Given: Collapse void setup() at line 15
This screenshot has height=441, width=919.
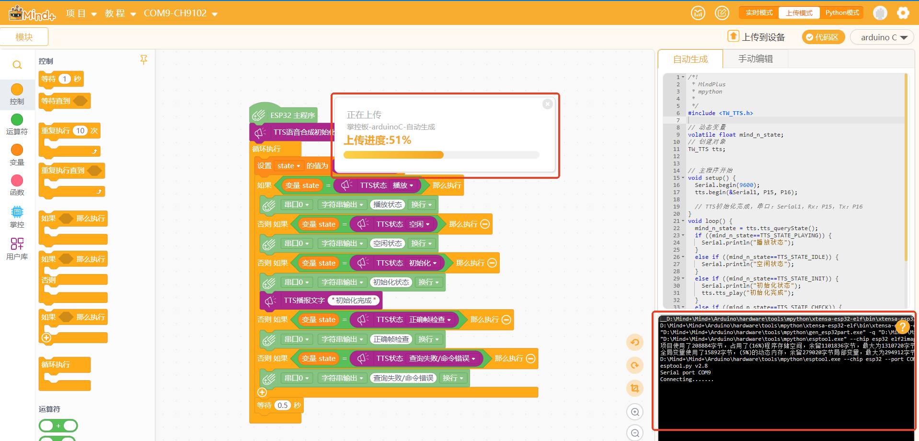Looking at the screenshot, I should [683, 178].
